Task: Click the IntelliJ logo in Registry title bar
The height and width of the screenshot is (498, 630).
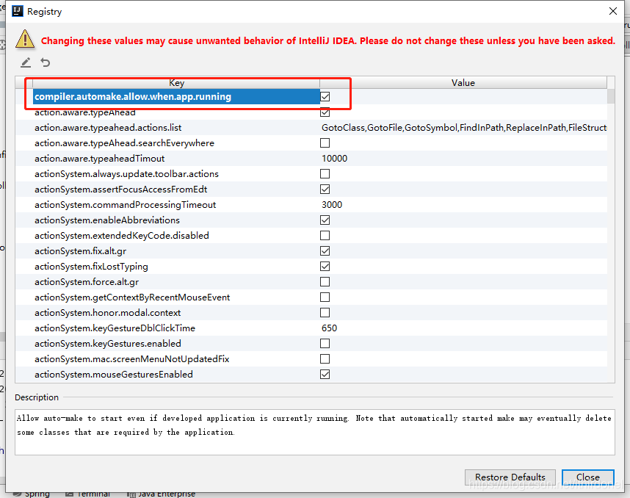Action: [x=18, y=11]
